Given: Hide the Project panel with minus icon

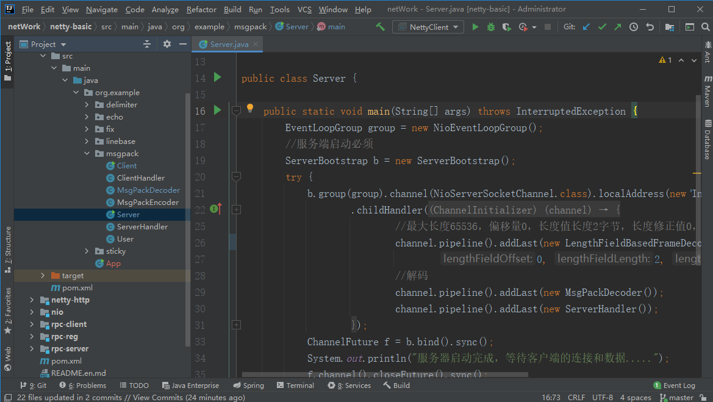Looking at the screenshot, I should click(183, 44).
